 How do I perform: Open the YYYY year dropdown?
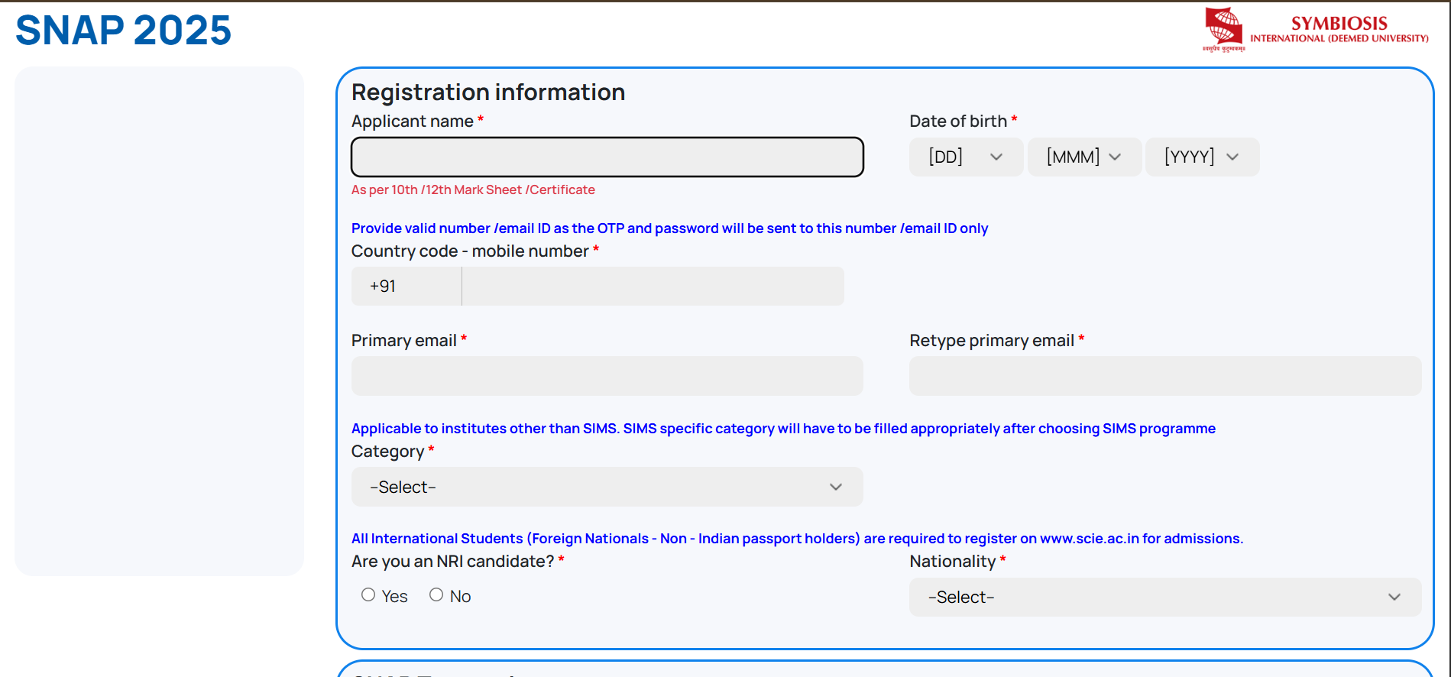[1202, 157]
